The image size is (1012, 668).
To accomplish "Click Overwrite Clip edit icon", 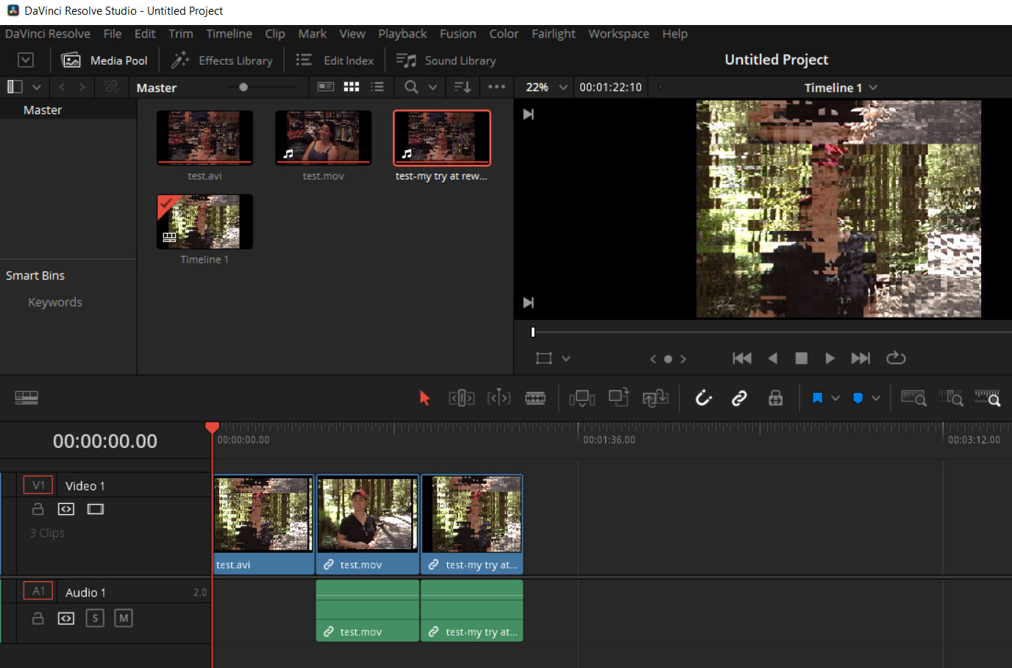I will (619, 397).
